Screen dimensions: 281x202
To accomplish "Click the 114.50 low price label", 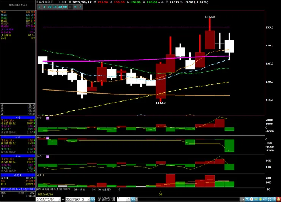I will pyautogui.click(x=161, y=103).
